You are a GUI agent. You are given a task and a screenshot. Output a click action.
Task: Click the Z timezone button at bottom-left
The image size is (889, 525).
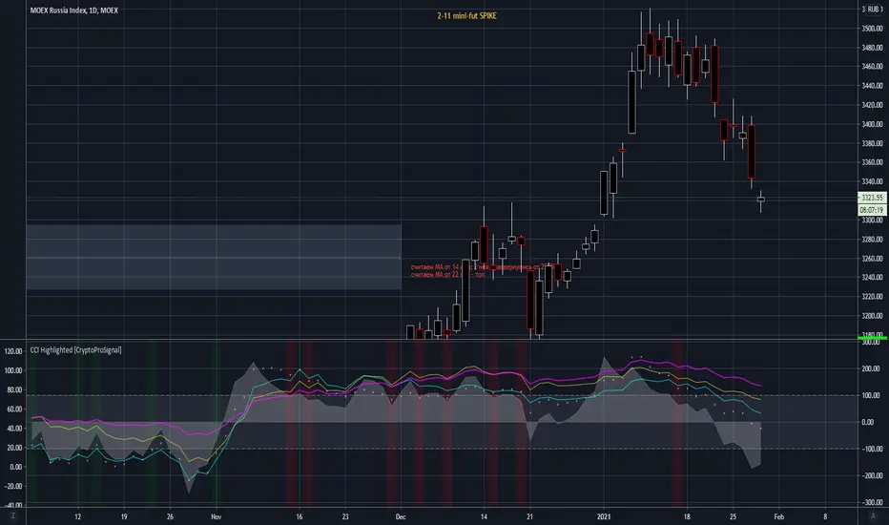coord(13,515)
